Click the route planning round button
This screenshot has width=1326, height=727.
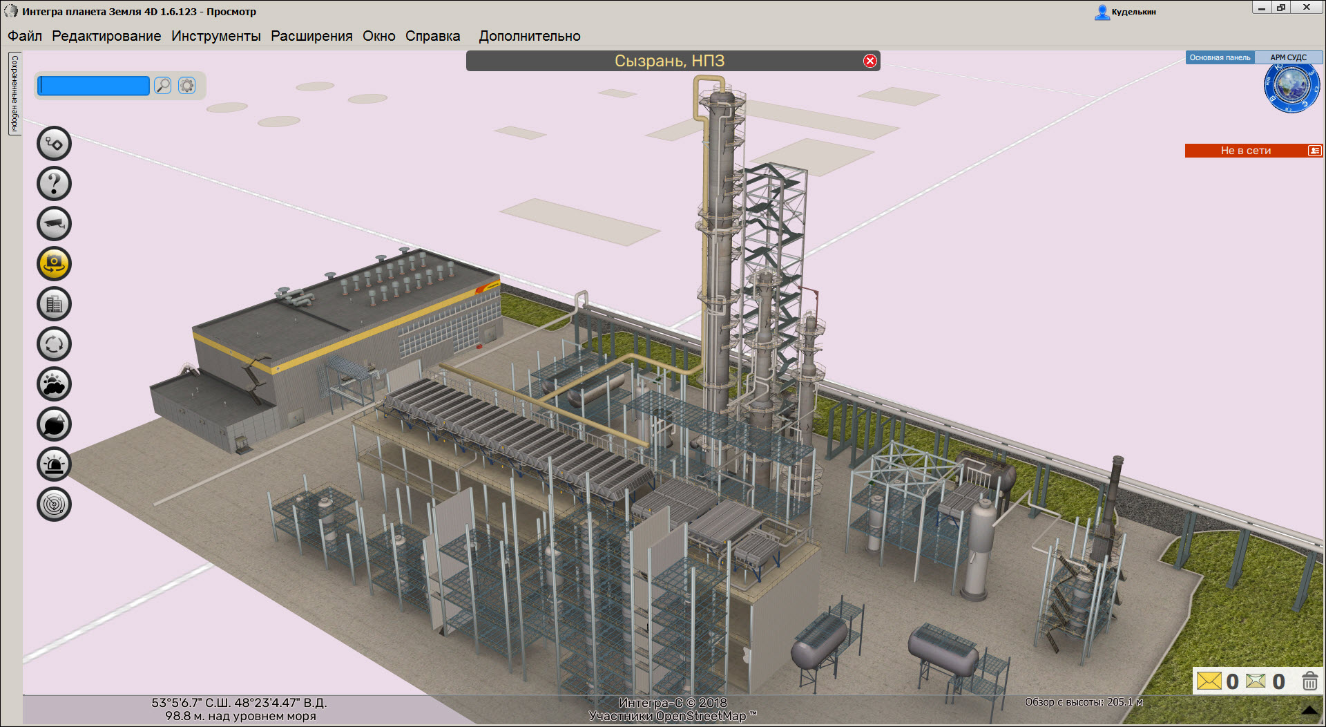tap(54, 144)
